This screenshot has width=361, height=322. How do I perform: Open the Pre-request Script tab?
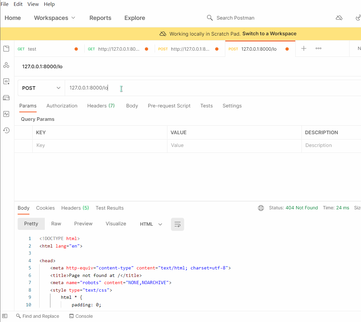169,106
